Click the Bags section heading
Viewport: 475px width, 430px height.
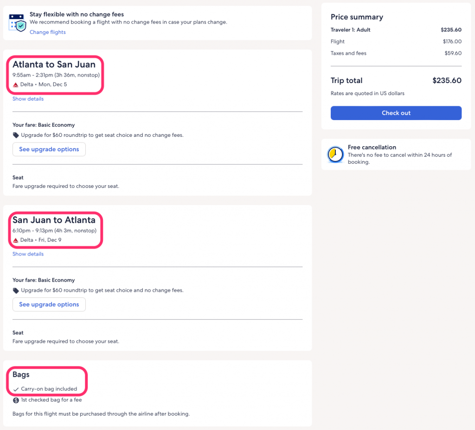(x=21, y=374)
